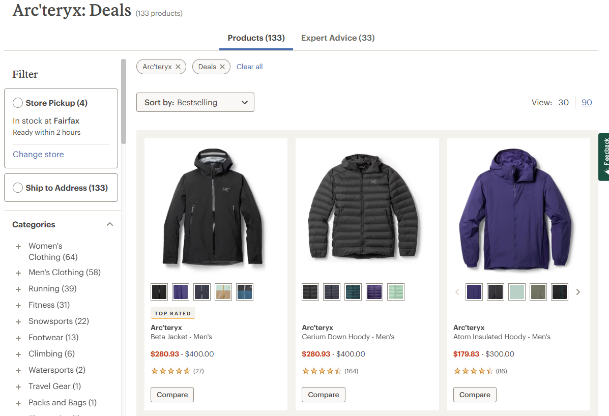The image size is (609, 416).
Task: Open Change store link
Action: (x=38, y=154)
